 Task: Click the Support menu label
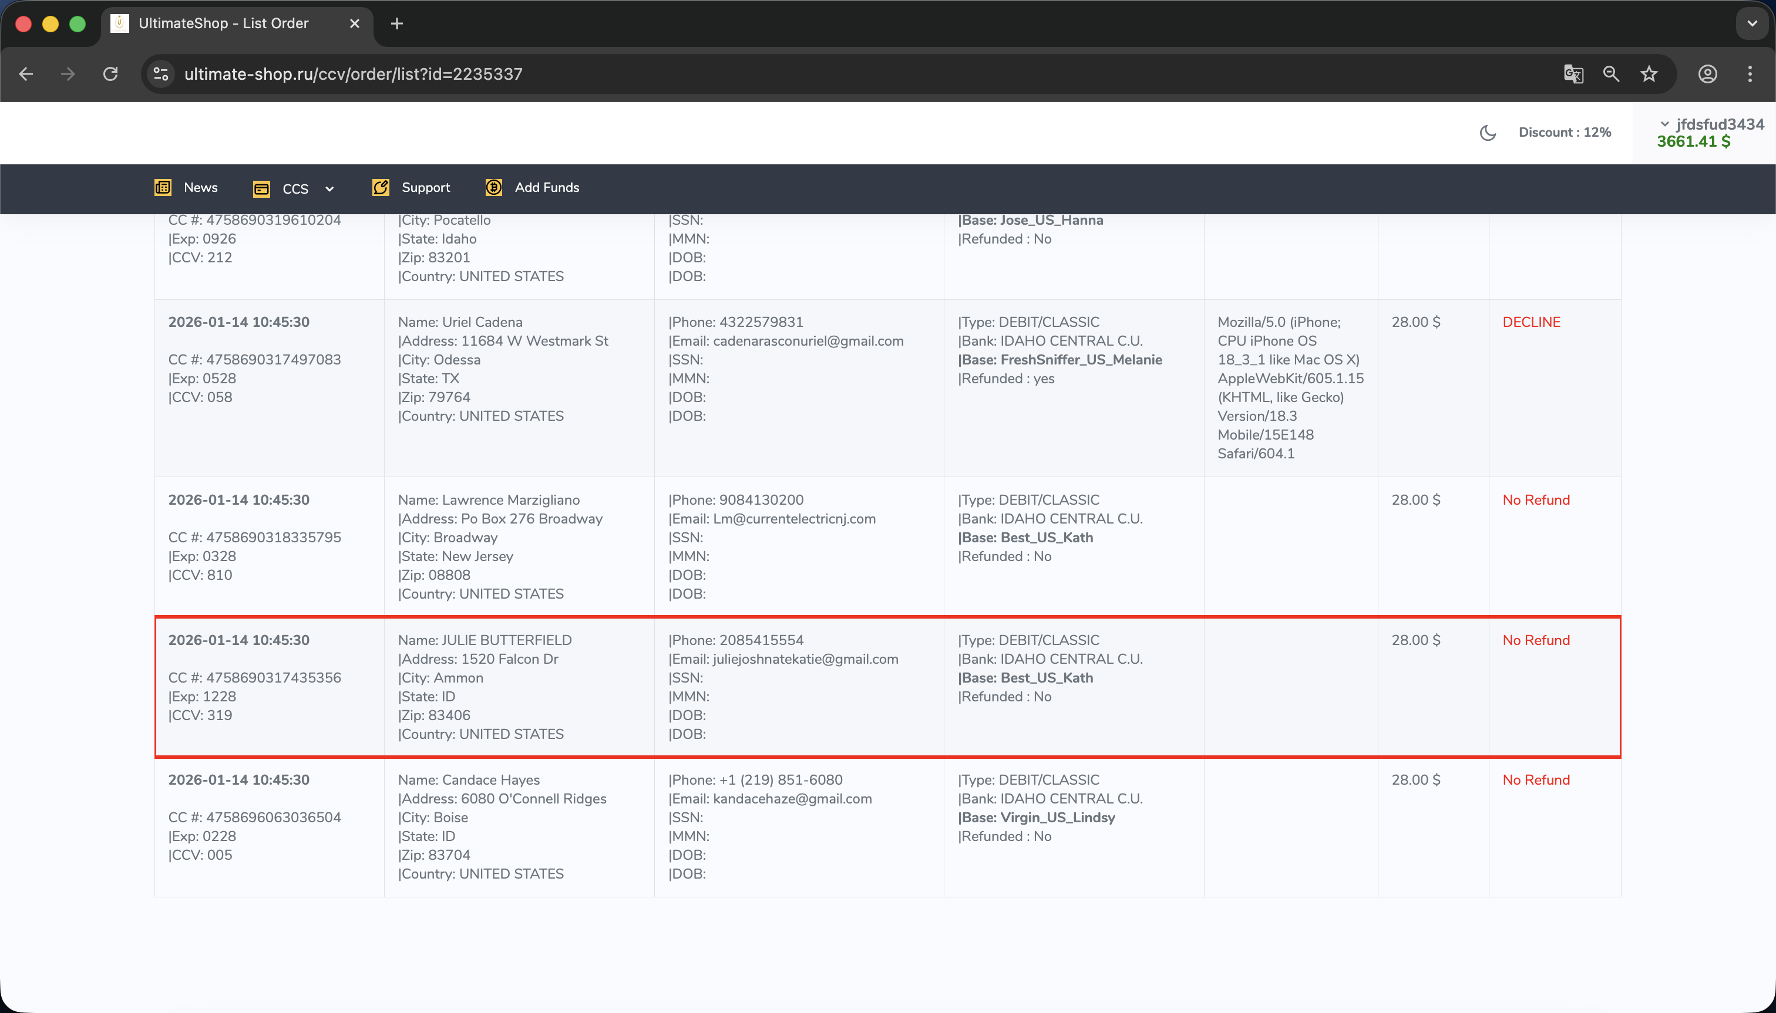pyautogui.click(x=425, y=187)
